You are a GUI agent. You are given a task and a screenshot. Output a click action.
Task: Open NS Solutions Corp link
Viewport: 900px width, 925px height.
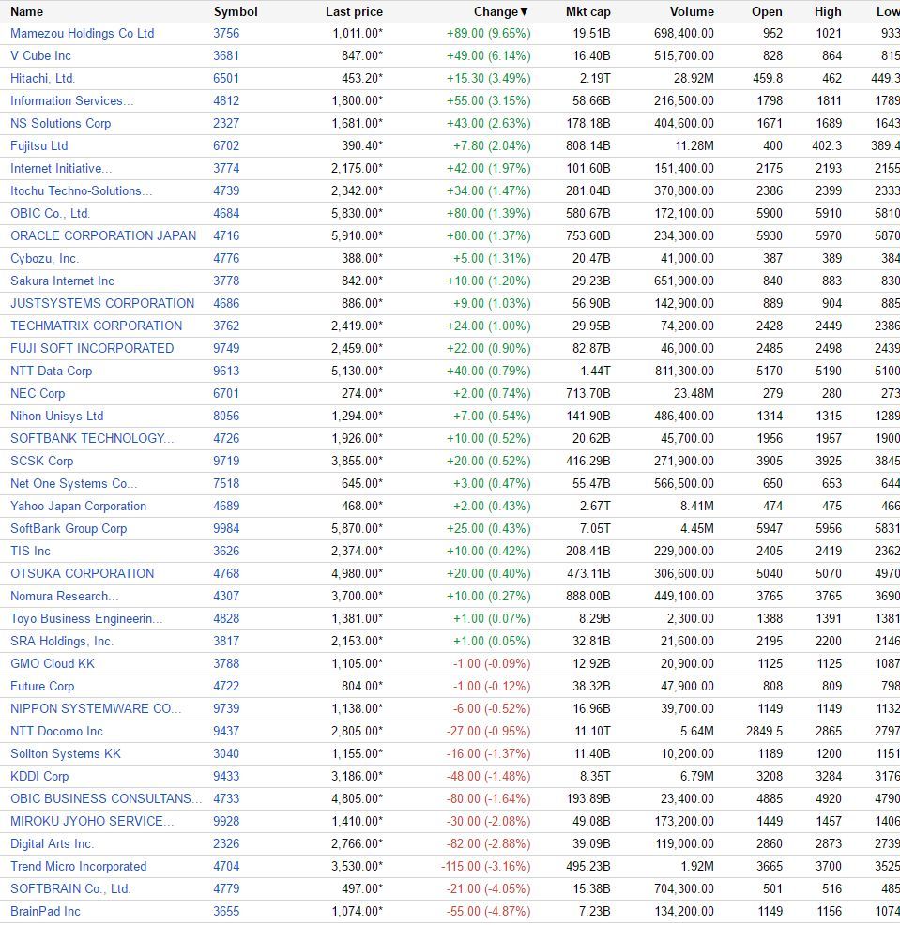point(61,123)
